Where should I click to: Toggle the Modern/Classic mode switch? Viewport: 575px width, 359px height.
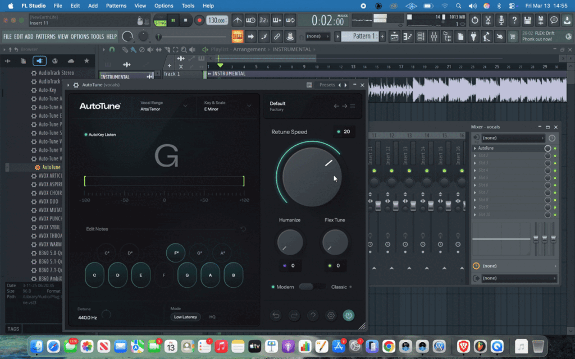click(312, 287)
